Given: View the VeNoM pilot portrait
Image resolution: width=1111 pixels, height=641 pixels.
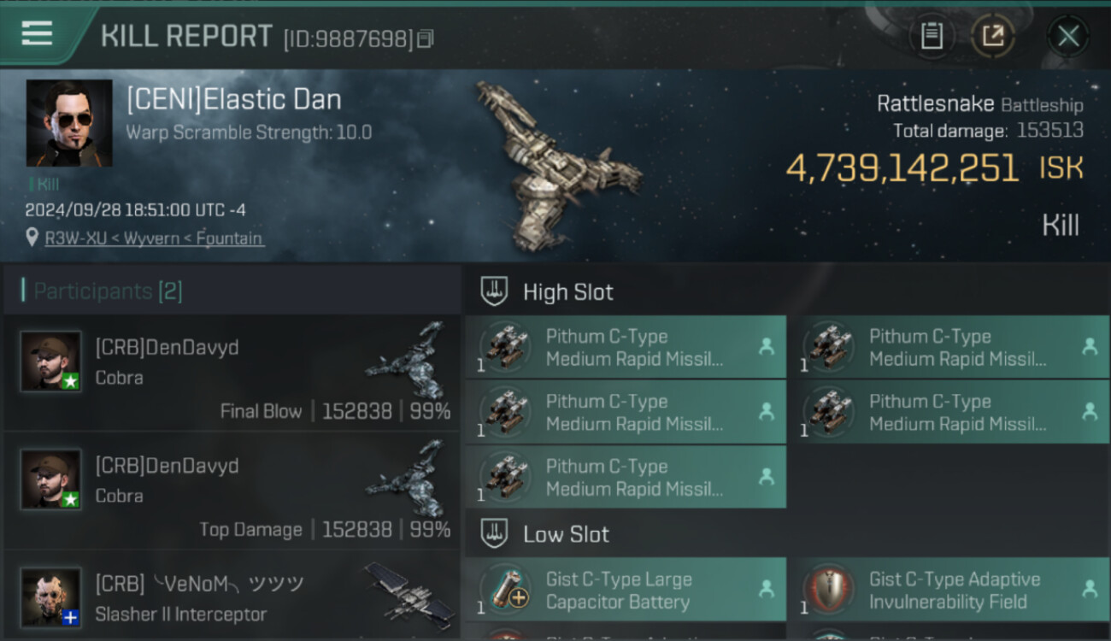Looking at the screenshot, I should tap(51, 597).
